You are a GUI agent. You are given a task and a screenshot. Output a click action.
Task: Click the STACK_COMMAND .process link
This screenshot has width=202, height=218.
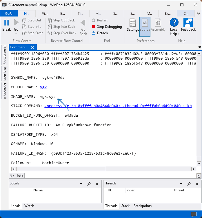pyautogui.click(x=118, y=106)
